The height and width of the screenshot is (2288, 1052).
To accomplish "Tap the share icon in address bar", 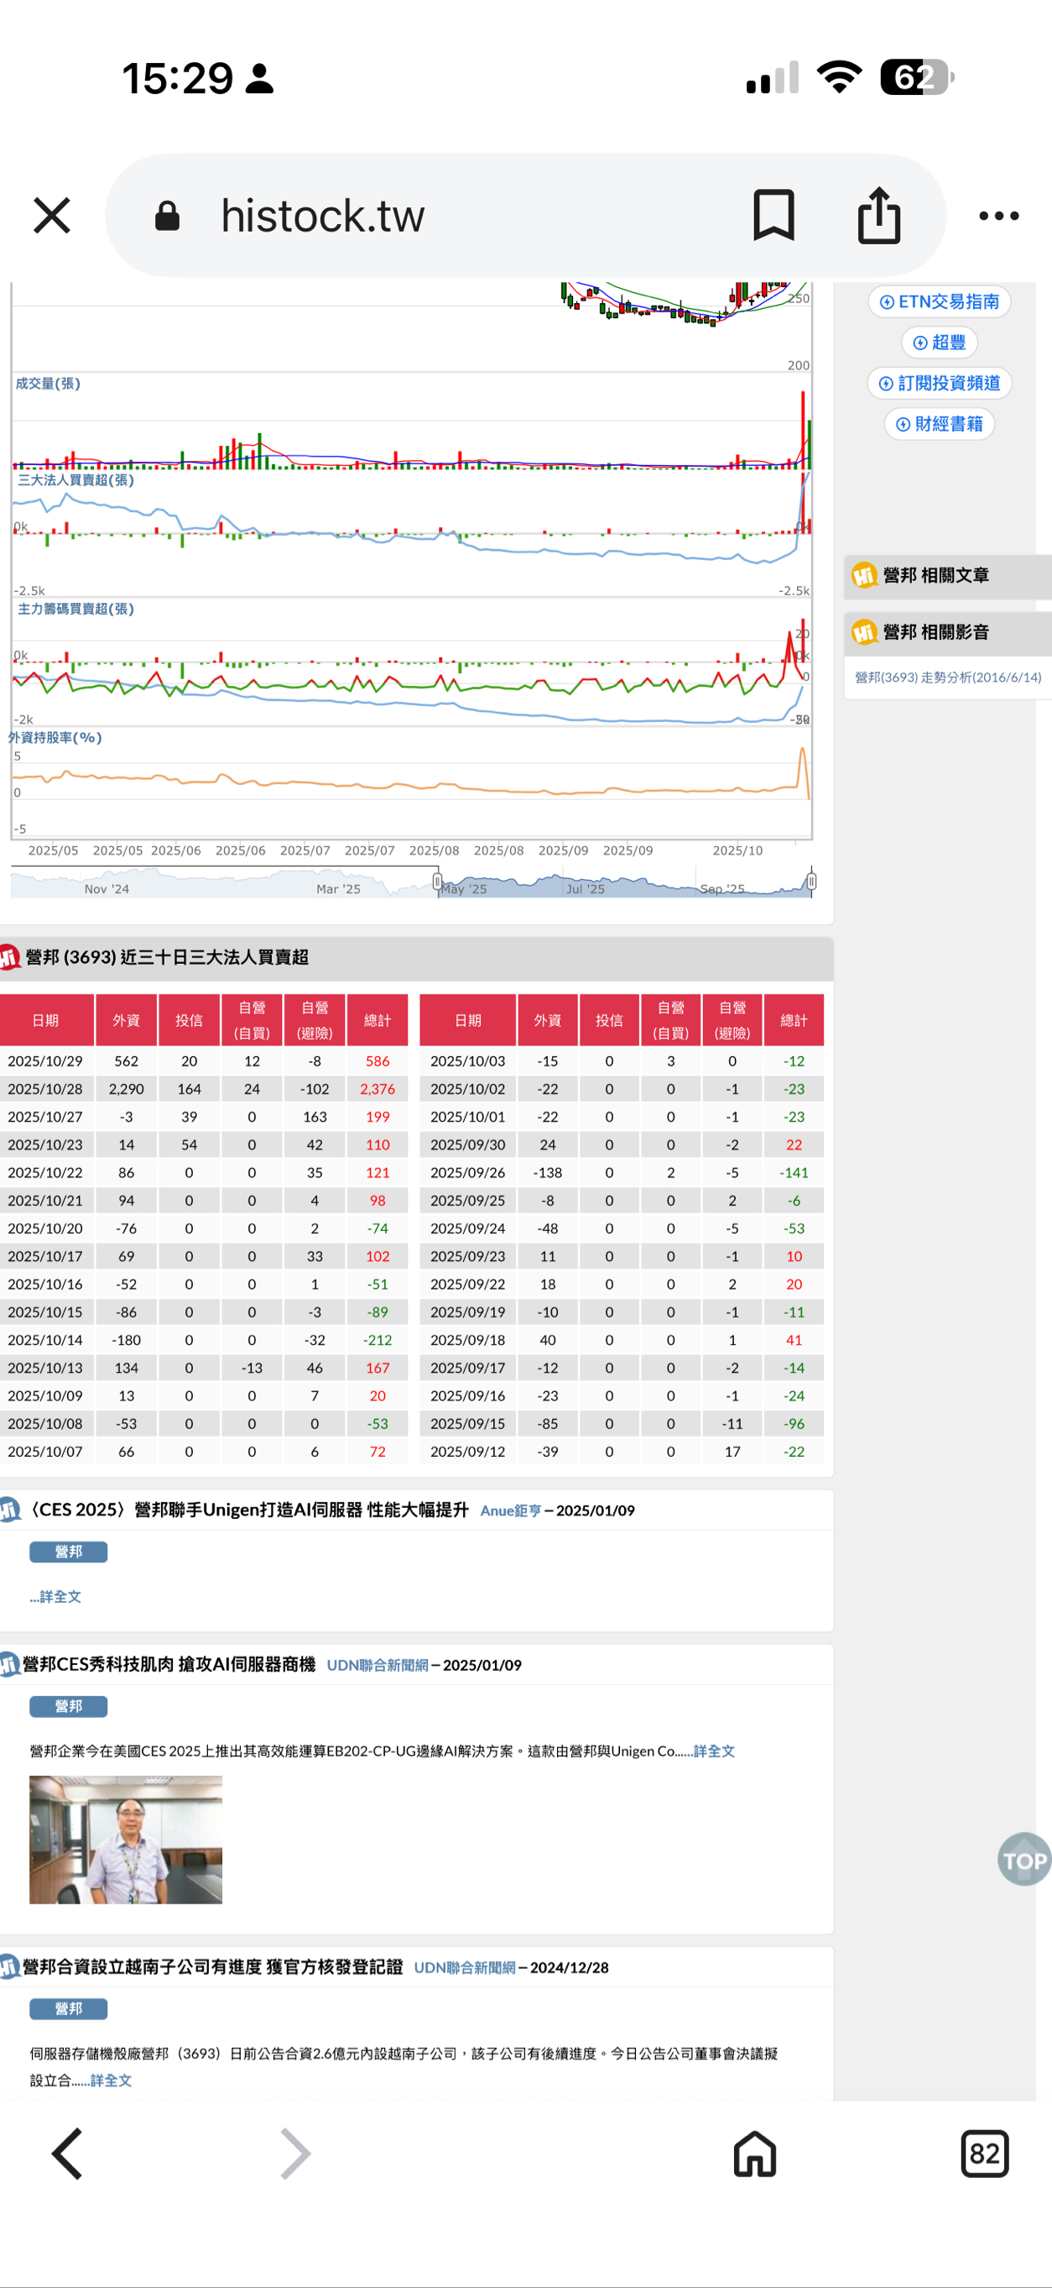I will 879,215.
